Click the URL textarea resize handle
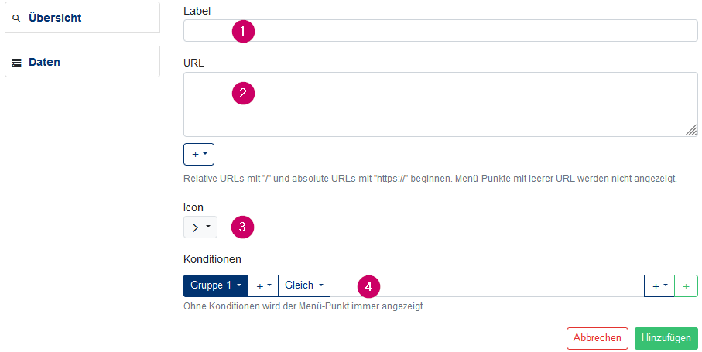 [691, 130]
